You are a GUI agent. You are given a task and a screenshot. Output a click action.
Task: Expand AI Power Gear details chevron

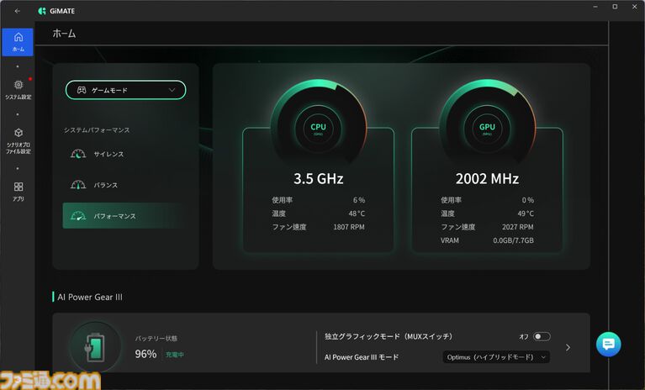(568, 347)
